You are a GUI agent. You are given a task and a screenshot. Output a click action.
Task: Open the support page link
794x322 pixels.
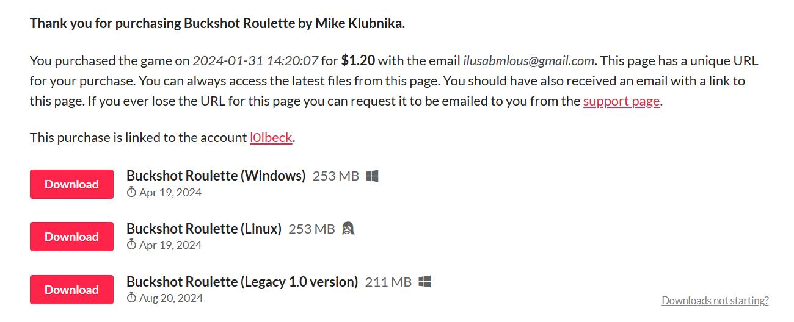tap(621, 101)
